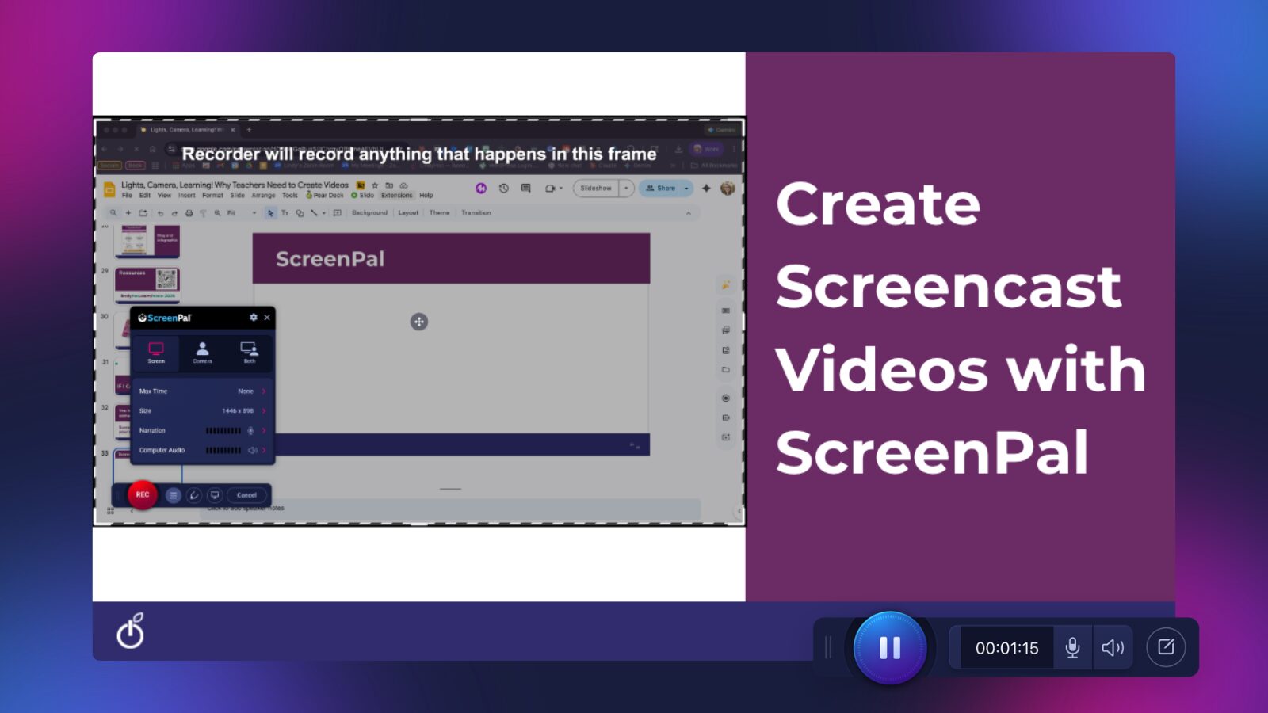Click the Share button
The height and width of the screenshot is (713, 1268).
click(660, 189)
